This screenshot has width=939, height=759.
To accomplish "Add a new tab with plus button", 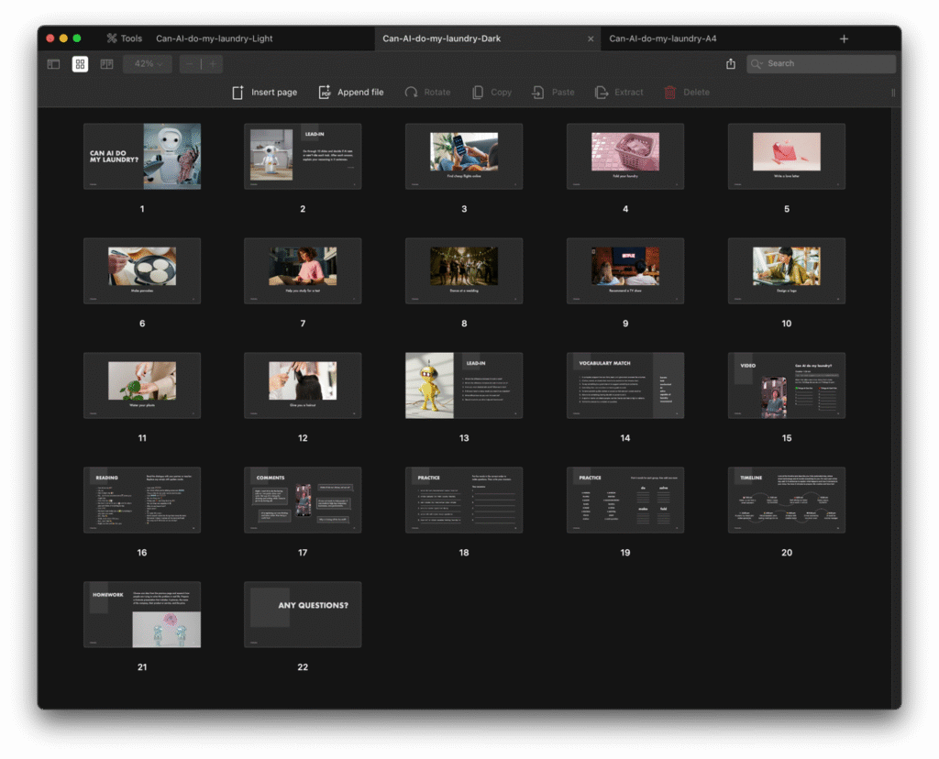I will [x=844, y=38].
